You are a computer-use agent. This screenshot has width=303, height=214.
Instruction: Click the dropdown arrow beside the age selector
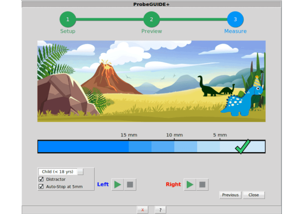coord(80,172)
